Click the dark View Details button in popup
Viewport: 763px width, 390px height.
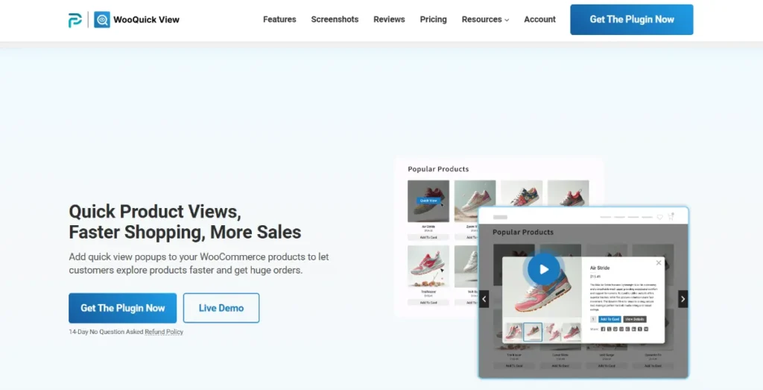pos(635,319)
